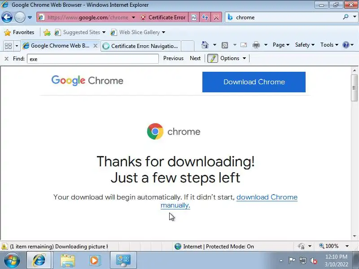Refresh the page with the Refresh icon
This screenshot has width=359, height=269.
pyautogui.click(x=205, y=17)
